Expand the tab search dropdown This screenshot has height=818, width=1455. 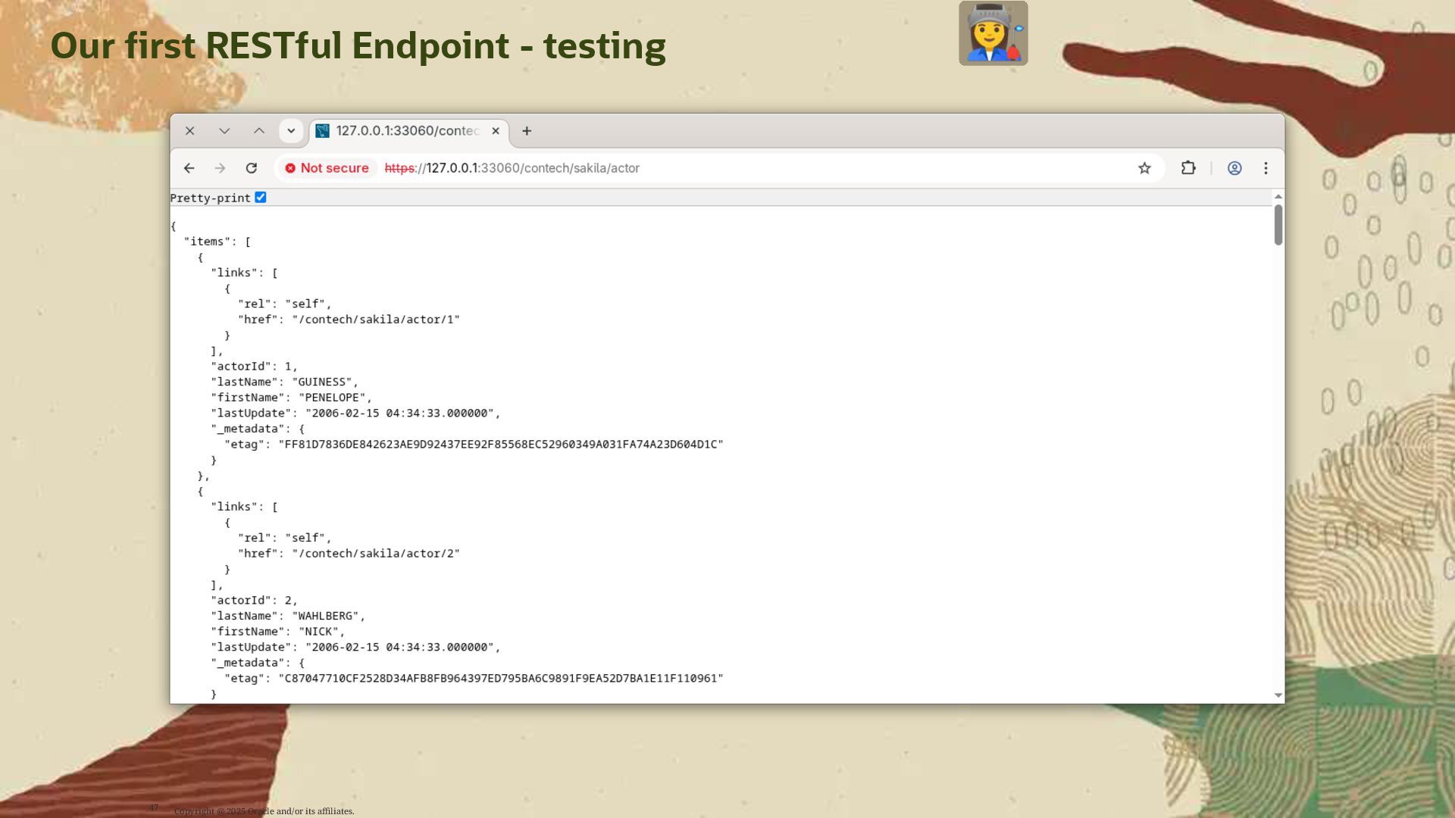click(x=291, y=131)
